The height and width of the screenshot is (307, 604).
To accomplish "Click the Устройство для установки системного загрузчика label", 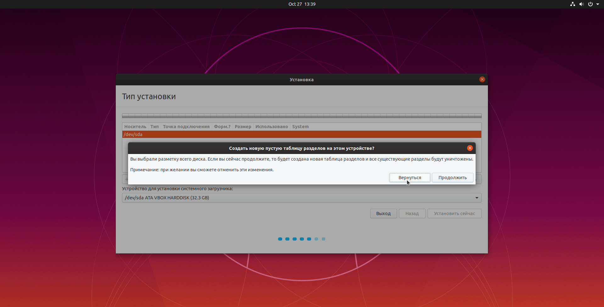I will click(x=177, y=189).
